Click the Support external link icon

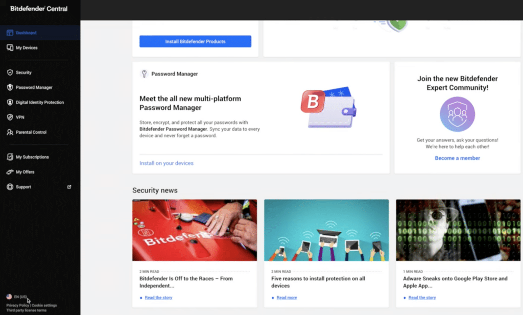[x=69, y=187]
